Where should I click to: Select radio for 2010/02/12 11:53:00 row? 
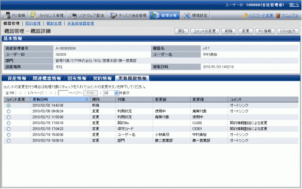pyautogui.click(x=9, y=117)
